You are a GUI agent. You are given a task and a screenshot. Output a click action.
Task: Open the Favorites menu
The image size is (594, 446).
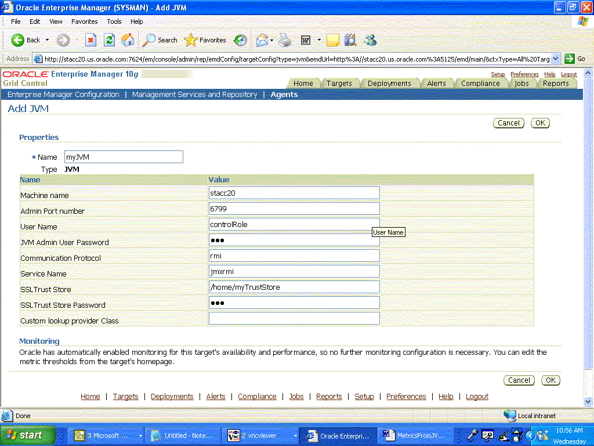point(85,21)
